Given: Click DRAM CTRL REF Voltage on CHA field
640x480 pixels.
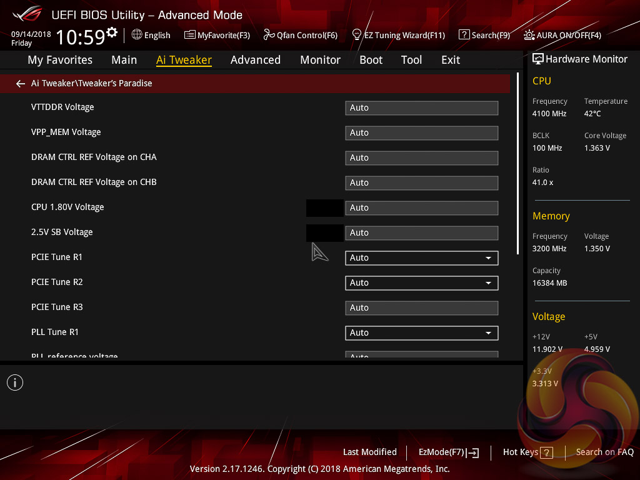Looking at the screenshot, I should pyautogui.click(x=422, y=158).
